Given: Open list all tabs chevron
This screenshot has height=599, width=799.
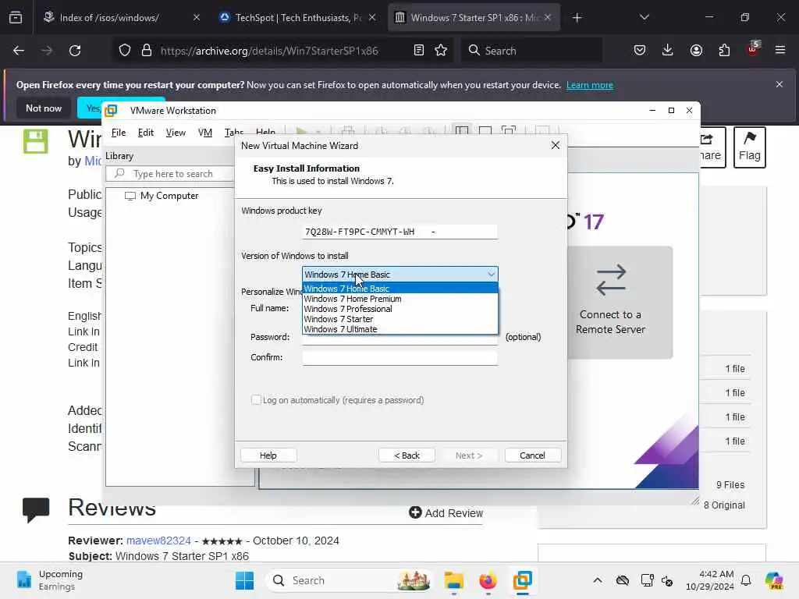Looking at the screenshot, I should point(644,18).
